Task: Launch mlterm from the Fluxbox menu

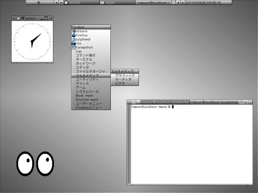Action: pos(91,31)
